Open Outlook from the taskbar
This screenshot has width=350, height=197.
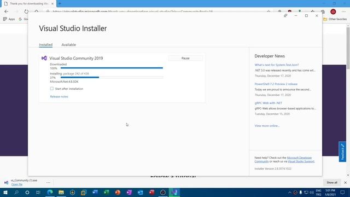(x=140, y=192)
